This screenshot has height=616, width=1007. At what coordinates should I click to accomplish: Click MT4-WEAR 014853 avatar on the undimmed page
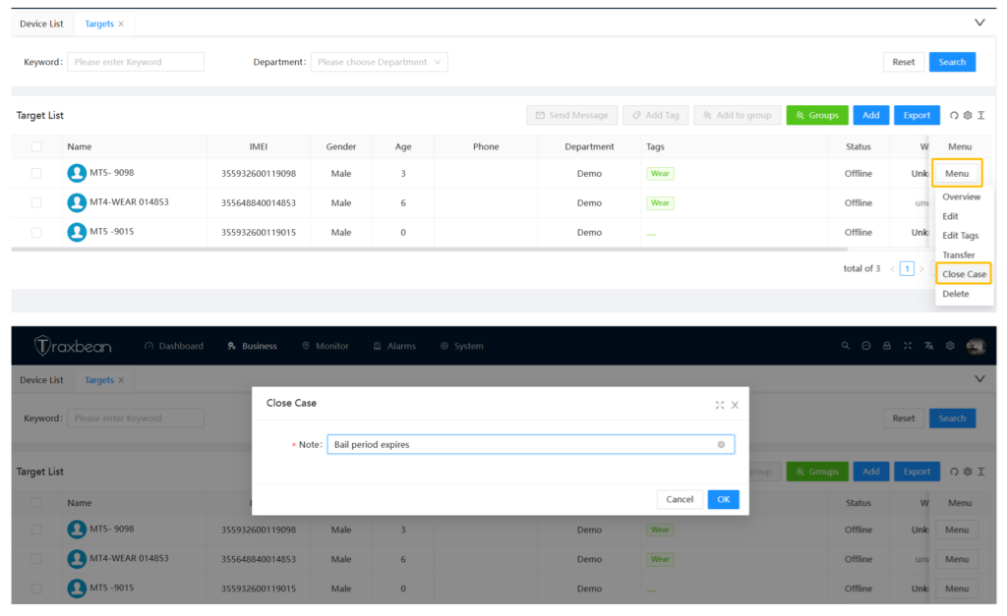[77, 202]
